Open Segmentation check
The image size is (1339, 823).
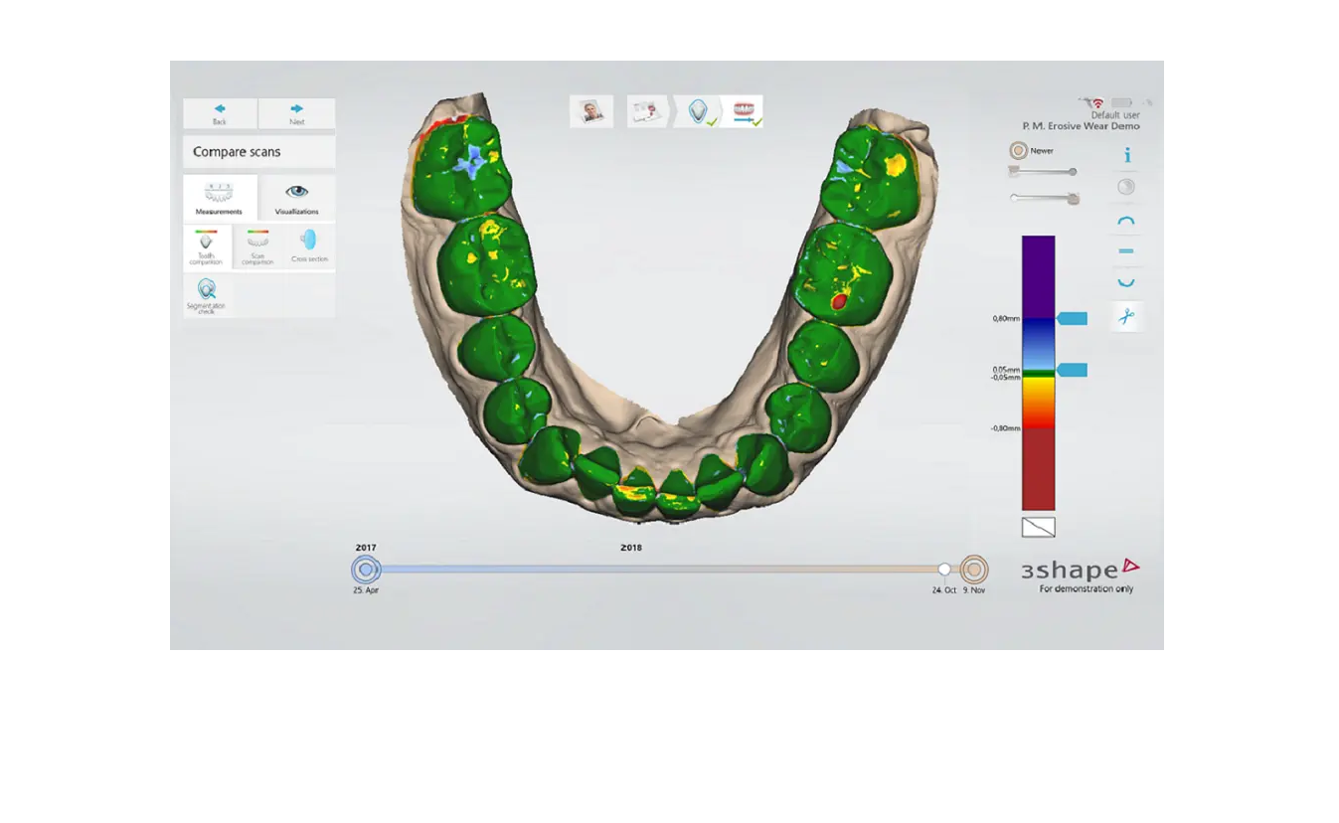(x=207, y=295)
